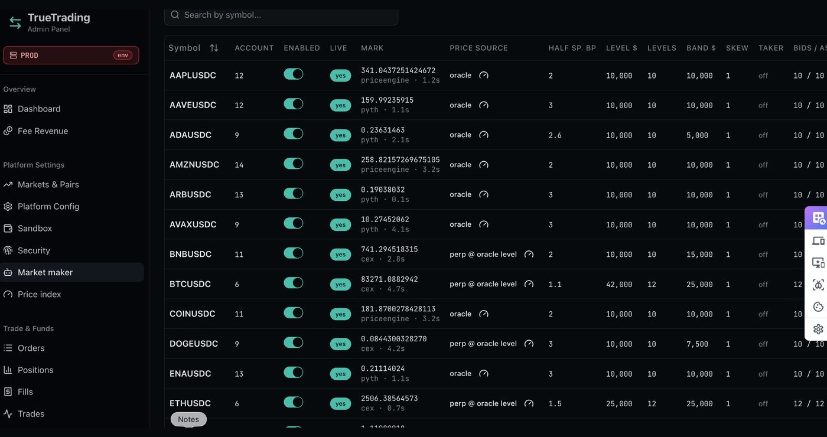Click the gauge icon in the ETHUSDC row

pyautogui.click(x=529, y=403)
